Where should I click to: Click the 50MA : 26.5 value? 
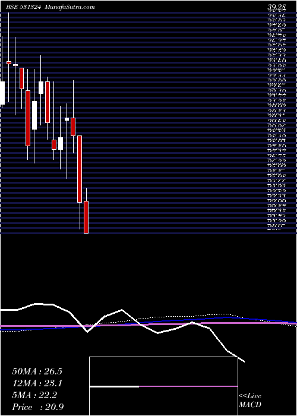(x=37, y=371)
